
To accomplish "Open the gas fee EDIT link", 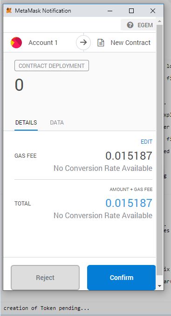I will pos(147,142).
